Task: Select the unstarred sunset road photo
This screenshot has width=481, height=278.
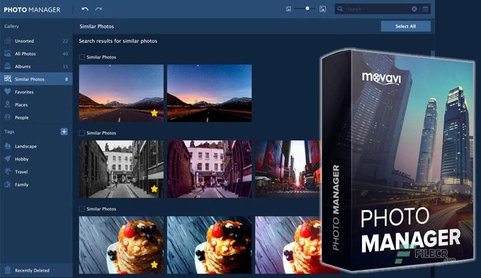Action: coord(209,94)
